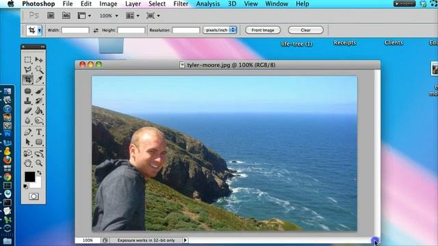
Task: Select the 3D Object Rotate tool
Action: (27, 153)
